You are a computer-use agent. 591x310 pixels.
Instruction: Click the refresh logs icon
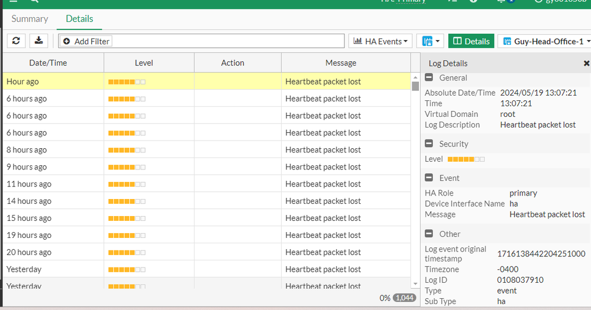(16, 41)
